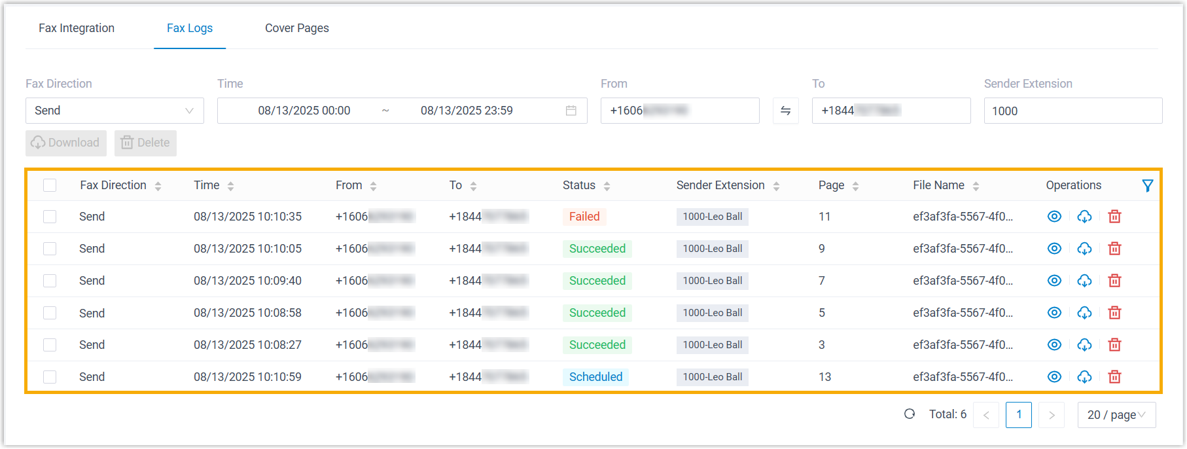Open the Fax Direction dropdown set to Send
Screen dimensions: 1187x449
(115, 111)
